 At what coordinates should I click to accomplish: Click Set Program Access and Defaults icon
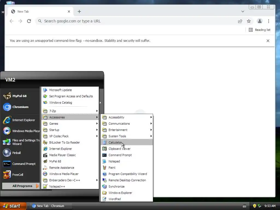[x=45, y=96]
